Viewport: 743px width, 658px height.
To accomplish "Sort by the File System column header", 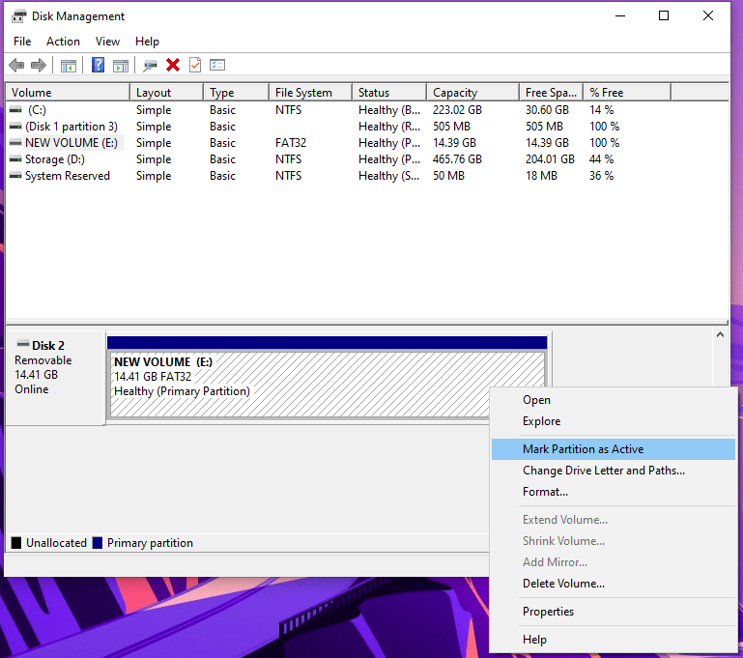I will click(x=311, y=93).
